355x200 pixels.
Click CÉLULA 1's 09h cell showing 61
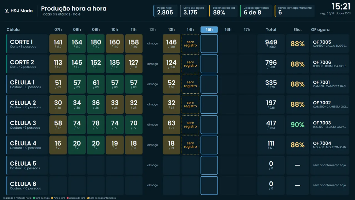tap(96, 84)
